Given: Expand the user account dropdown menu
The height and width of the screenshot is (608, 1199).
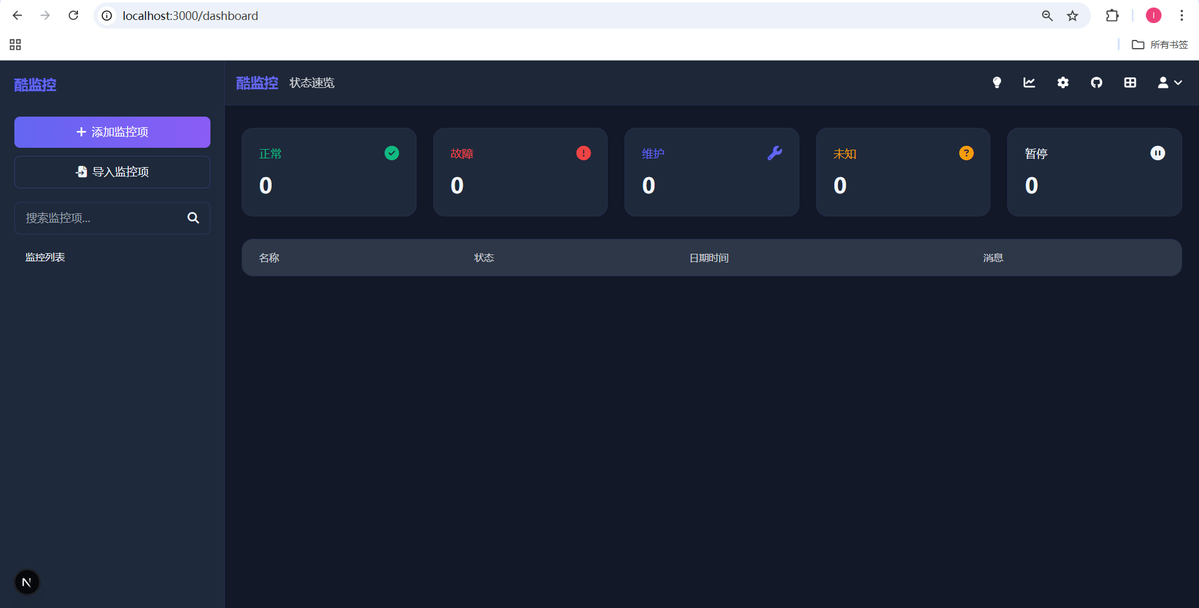Looking at the screenshot, I should [1170, 82].
